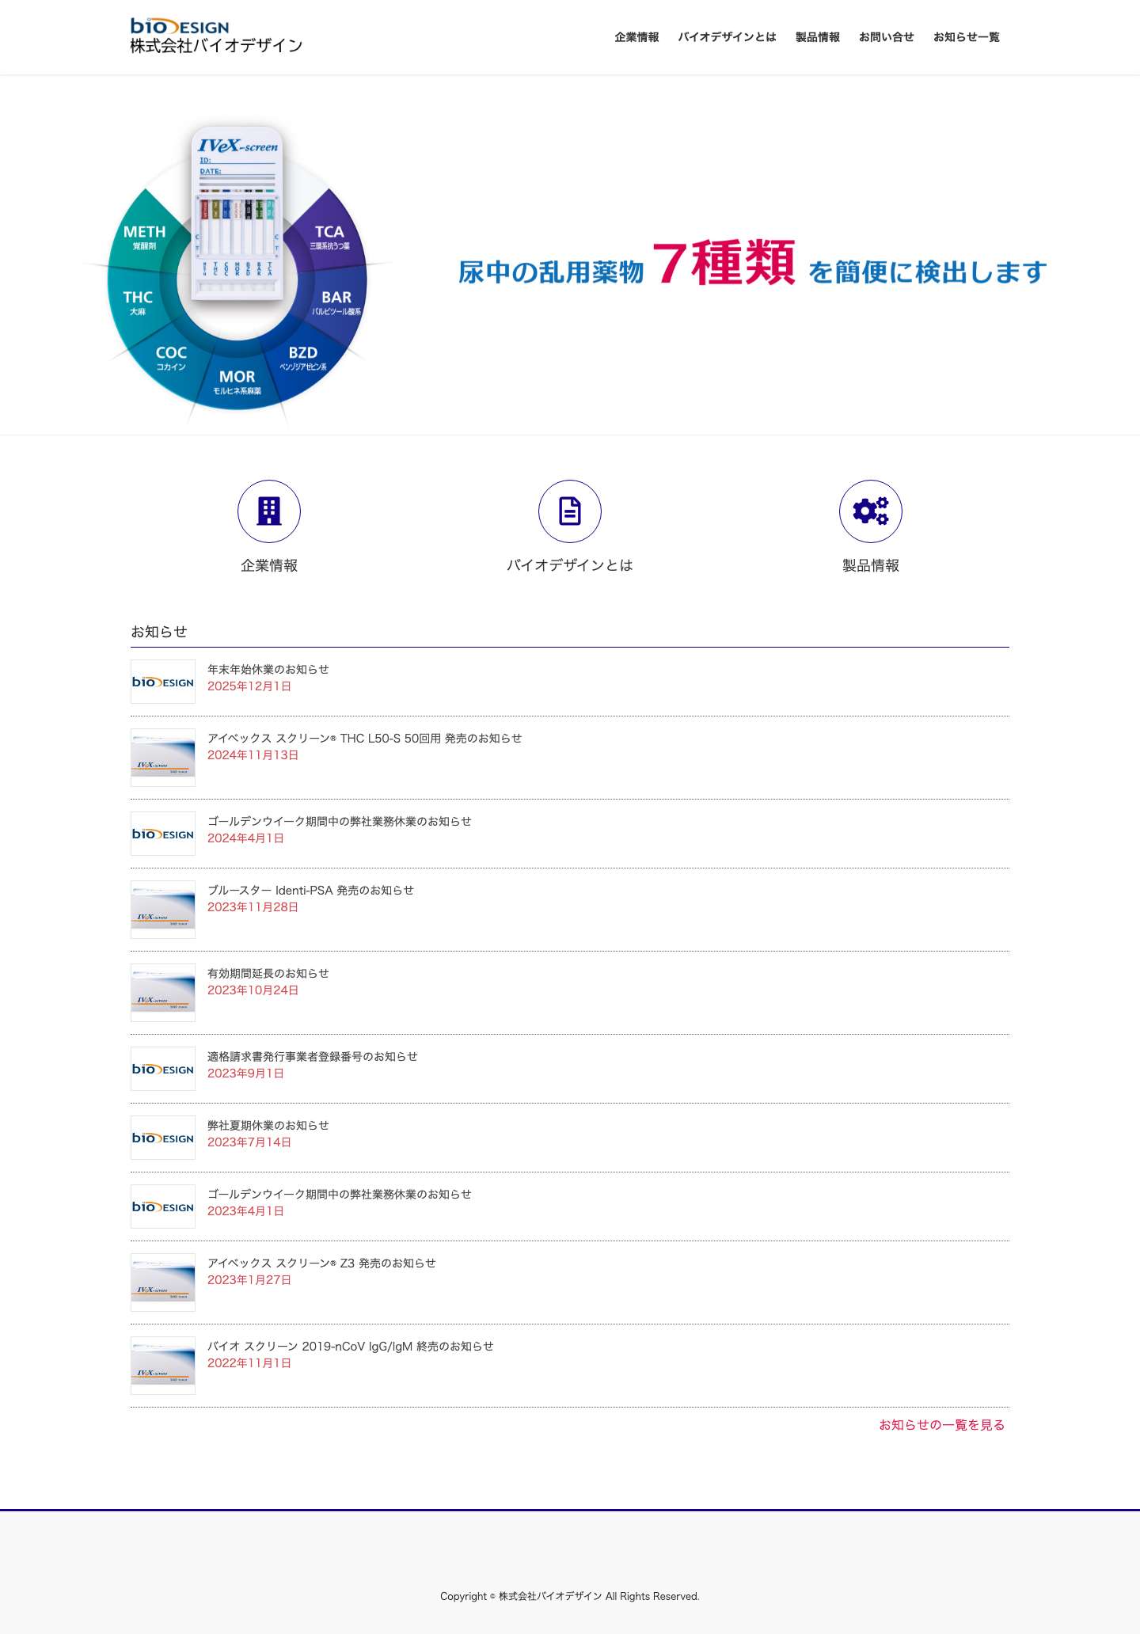The height and width of the screenshot is (1634, 1140).
Task: Click the date 2022年11月1日
Action: [x=249, y=1363]
